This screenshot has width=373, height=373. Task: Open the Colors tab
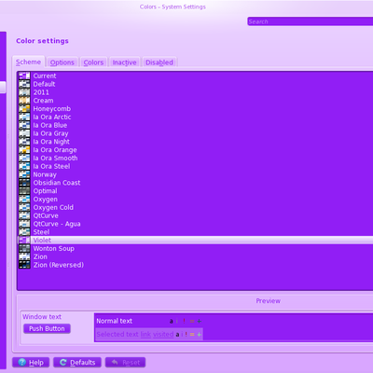93,62
